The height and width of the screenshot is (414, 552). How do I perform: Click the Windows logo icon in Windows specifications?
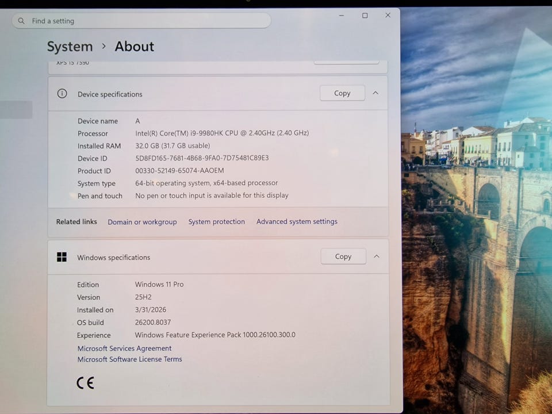tap(62, 257)
